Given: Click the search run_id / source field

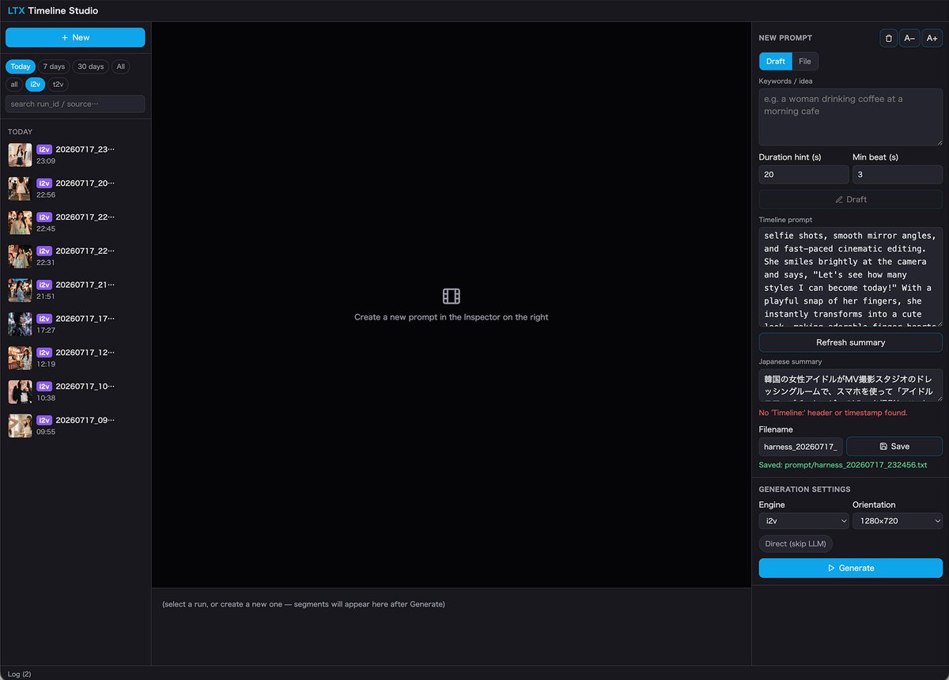Looking at the screenshot, I should pyautogui.click(x=75, y=104).
